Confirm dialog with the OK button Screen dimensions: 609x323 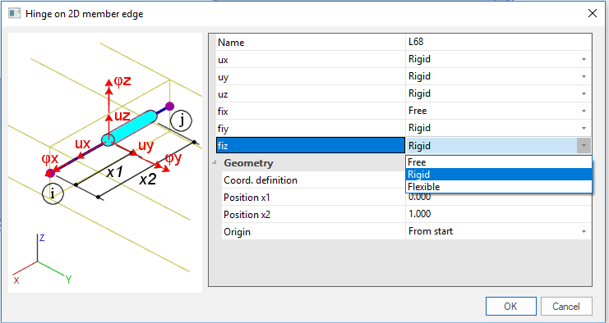click(x=510, y=307)
